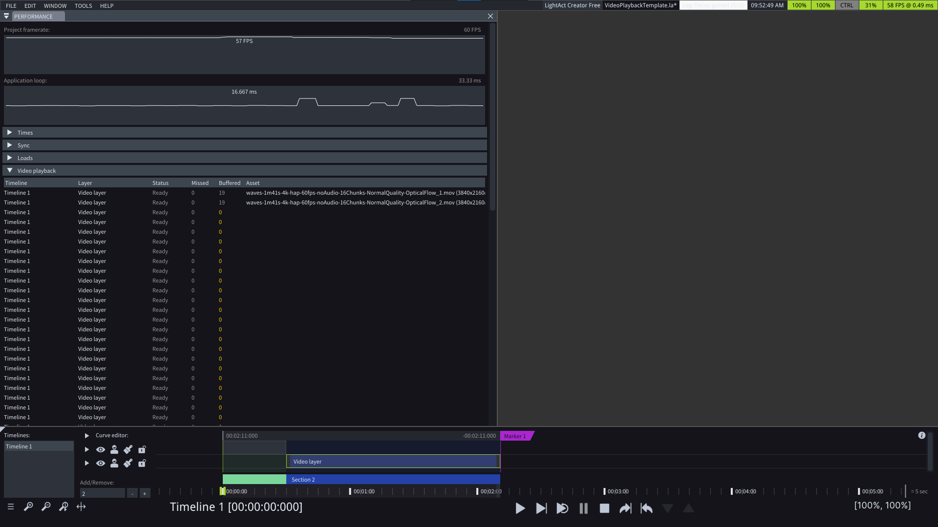
Task: Toggle eye visibility on Video layer row
Action: coord(101,463)
